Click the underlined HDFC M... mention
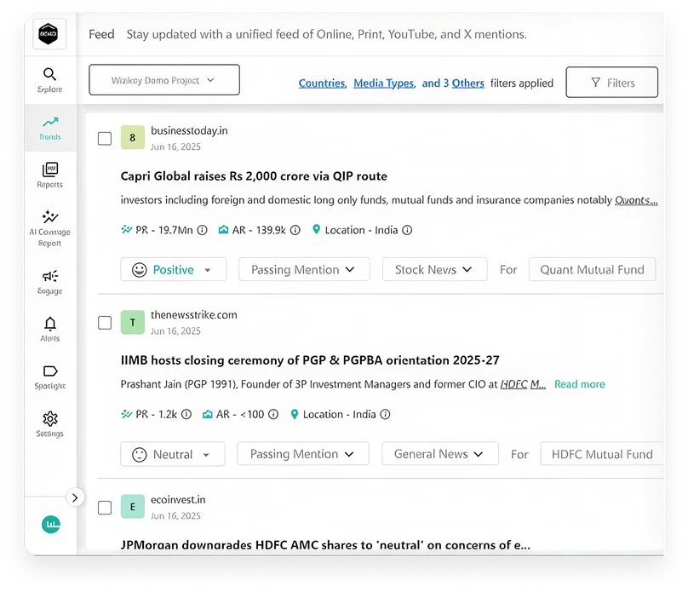The image size is (688, 592). (523, 384)
